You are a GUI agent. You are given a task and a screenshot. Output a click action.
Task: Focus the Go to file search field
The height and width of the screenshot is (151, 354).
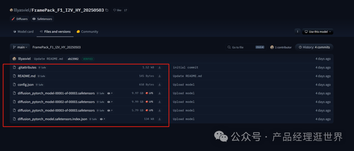coord(246,47)
